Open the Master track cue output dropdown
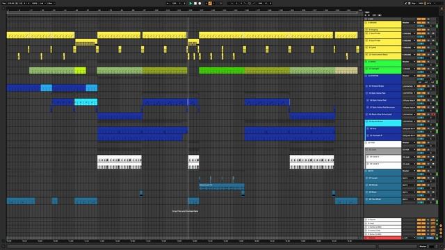 click(409, 237)
